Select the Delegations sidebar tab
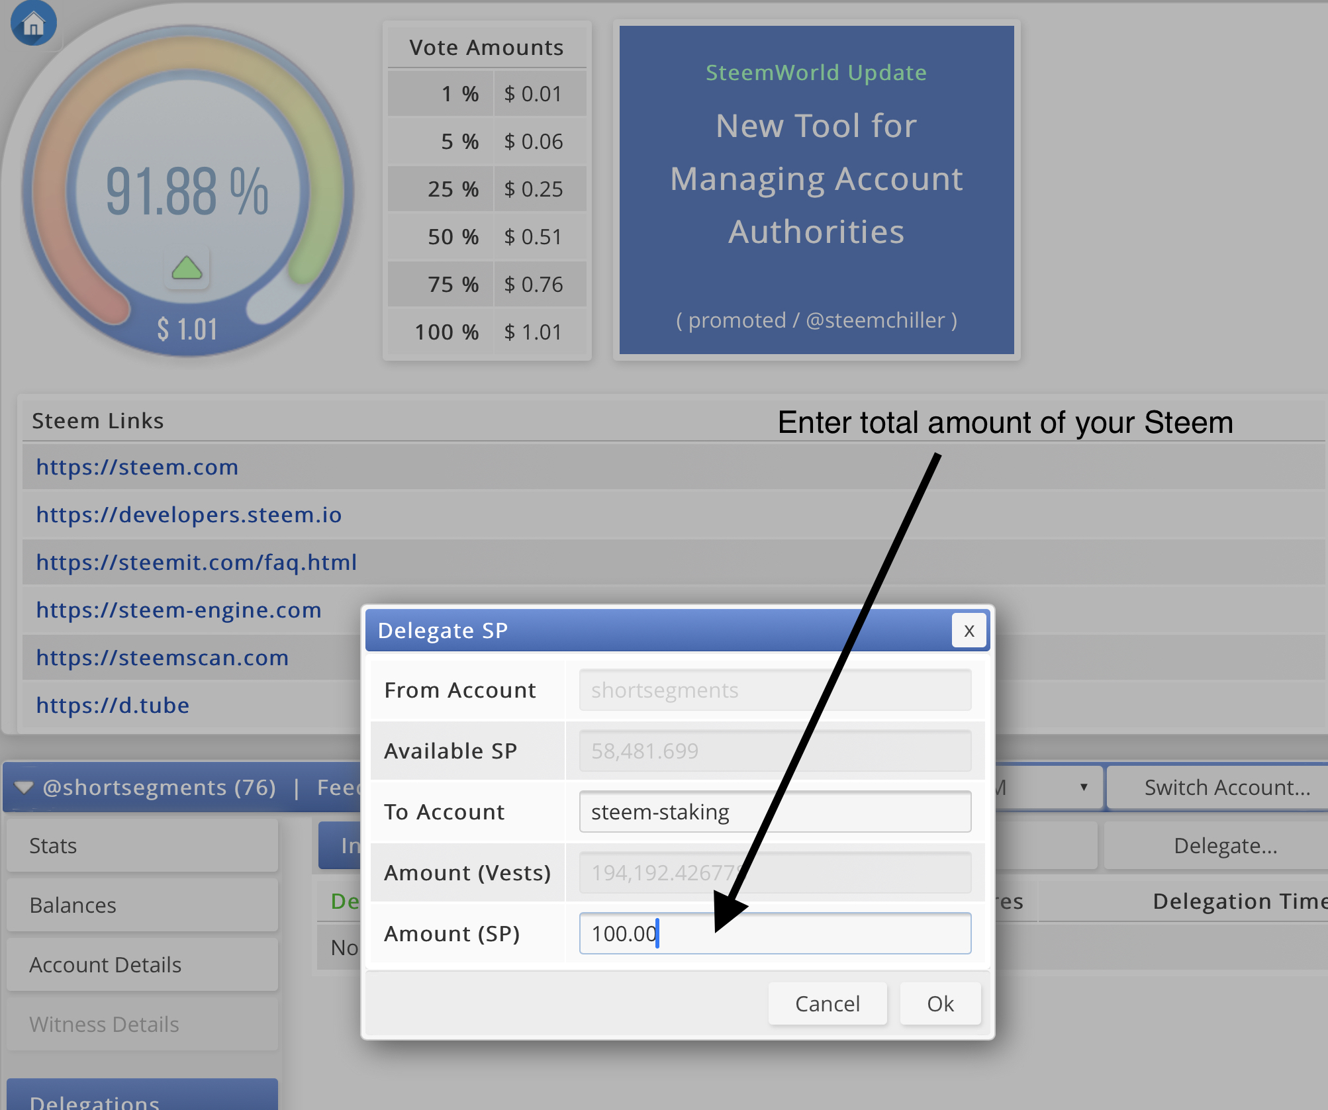 (142, 1097)
